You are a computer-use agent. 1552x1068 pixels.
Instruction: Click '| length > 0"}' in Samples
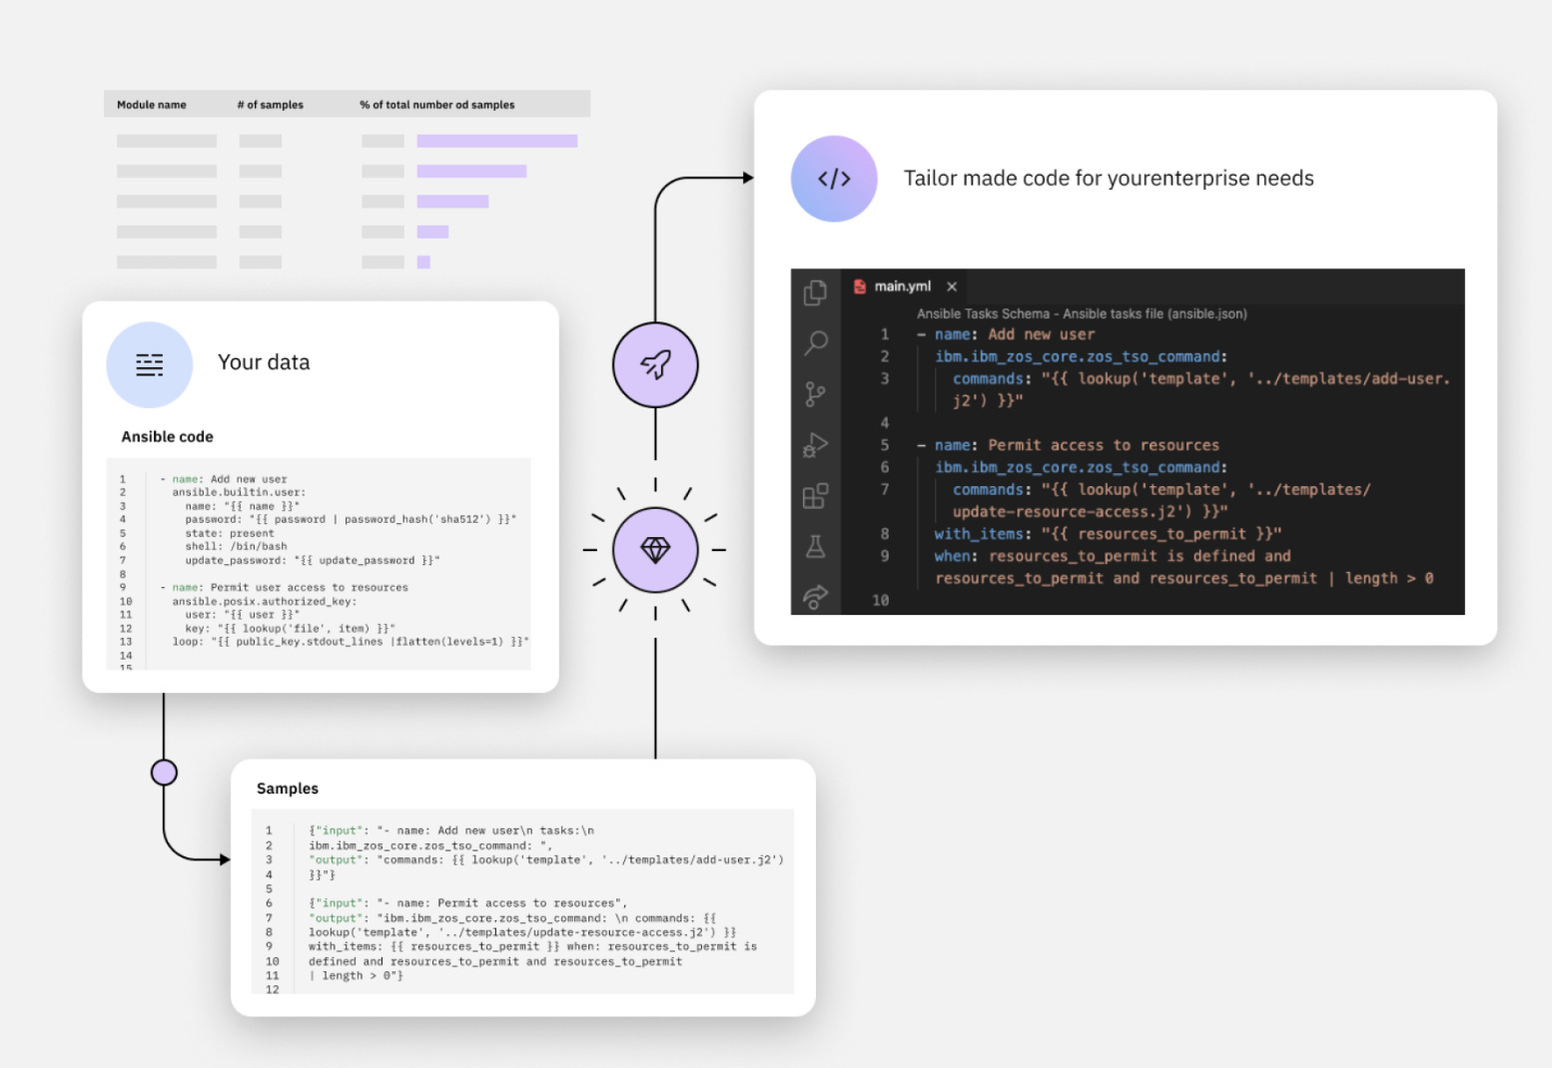click(x=356, y=976)
